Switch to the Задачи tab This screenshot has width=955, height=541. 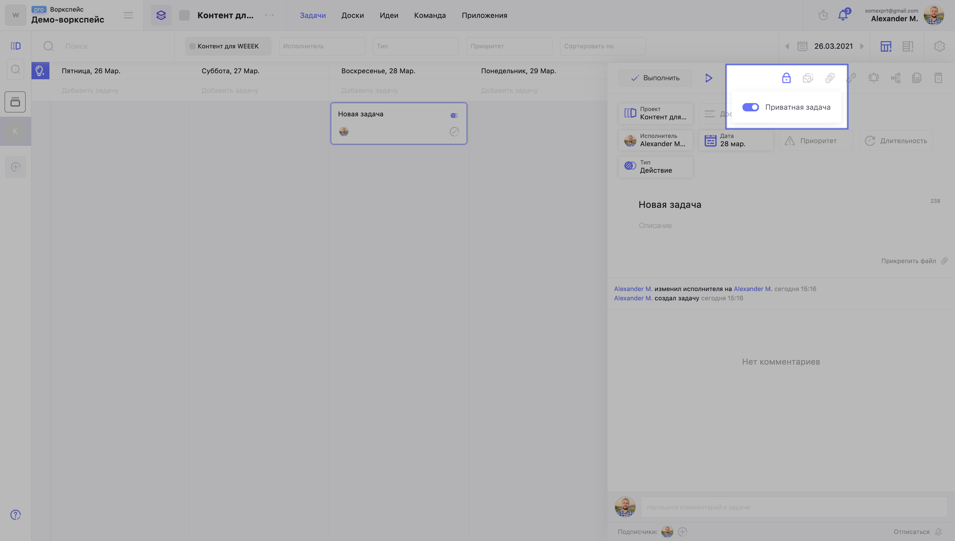click(x=313, y=15)
